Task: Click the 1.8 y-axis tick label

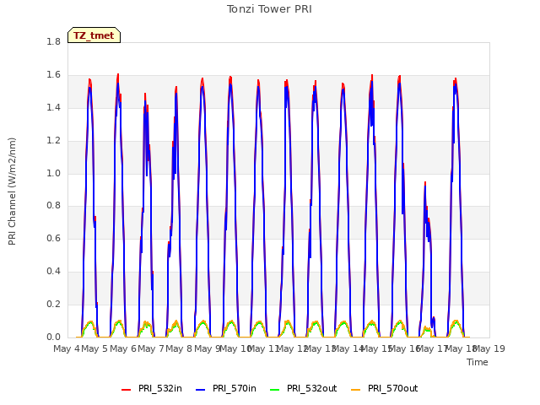Action: [x=53, y=42]
